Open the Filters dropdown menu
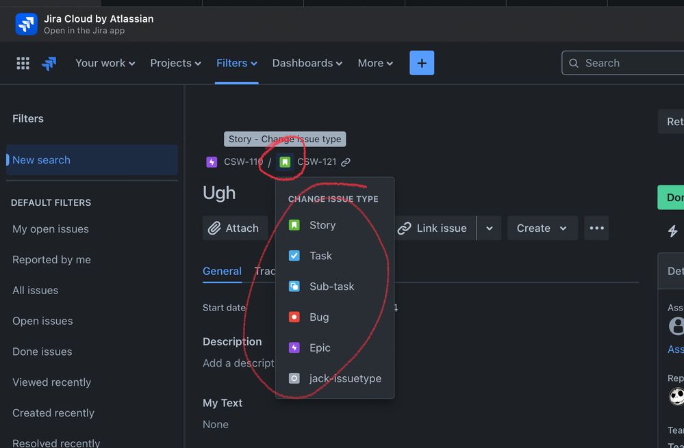The width and height of the screenshot is (684, 448). click(x=236, y=63)
